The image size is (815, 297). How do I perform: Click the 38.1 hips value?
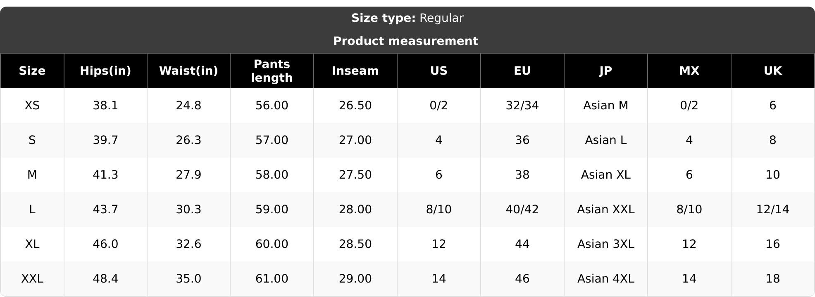click(105, 106)
